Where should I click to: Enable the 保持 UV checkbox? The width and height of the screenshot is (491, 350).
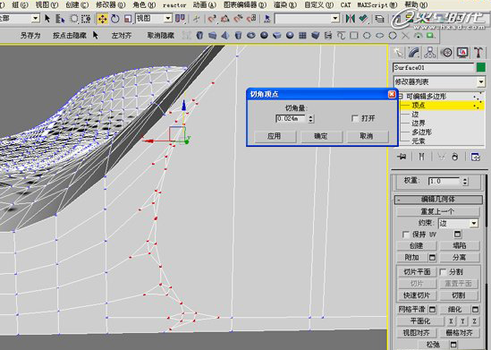(x=405, y=235)
